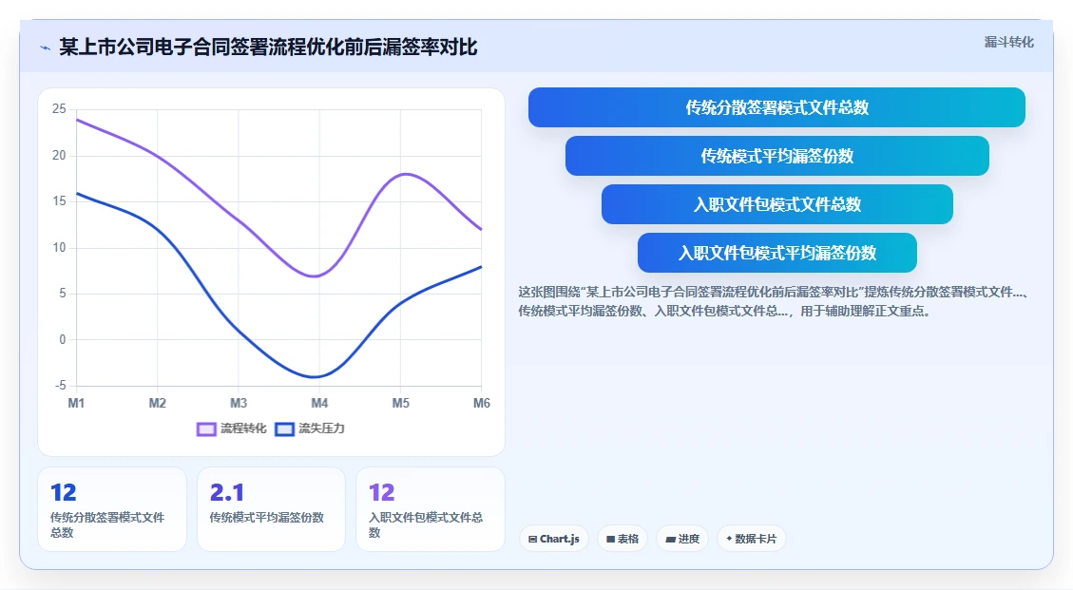Click the M3 x-axis label
The image size is (1073, 590).
point(239,403)
